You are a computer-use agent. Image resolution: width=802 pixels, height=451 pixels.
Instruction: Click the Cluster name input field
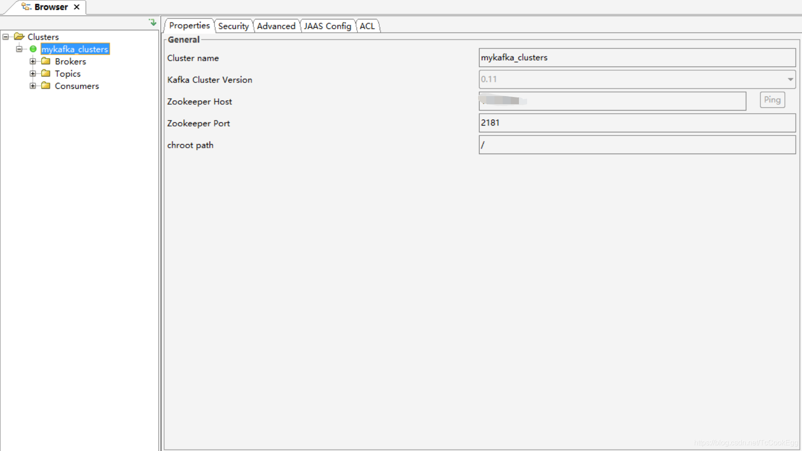[x=637, y=58]
